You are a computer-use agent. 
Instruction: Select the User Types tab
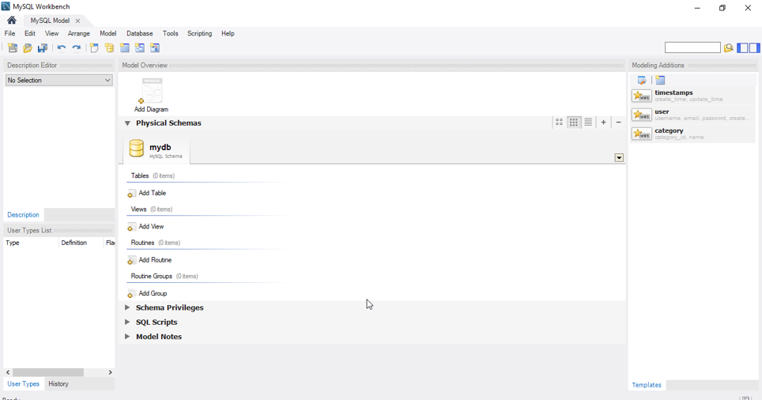(24, 384)
